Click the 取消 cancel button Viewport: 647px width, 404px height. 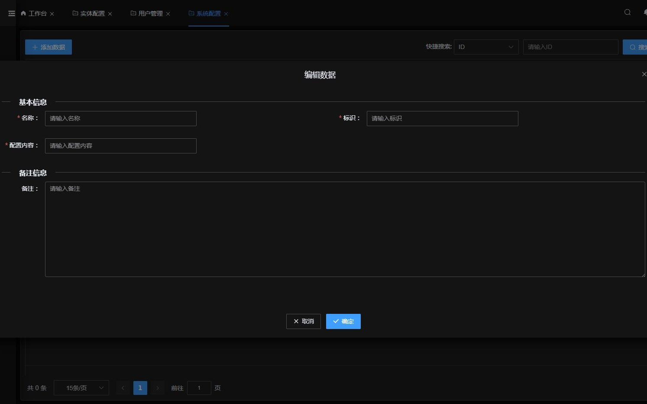click(x=303, y=321)
